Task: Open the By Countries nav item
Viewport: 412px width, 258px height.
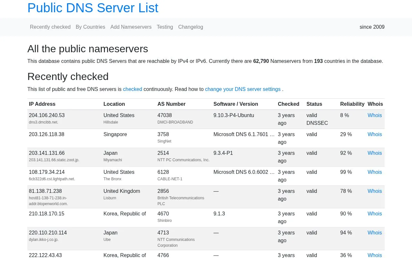Action: click(90, 27)
